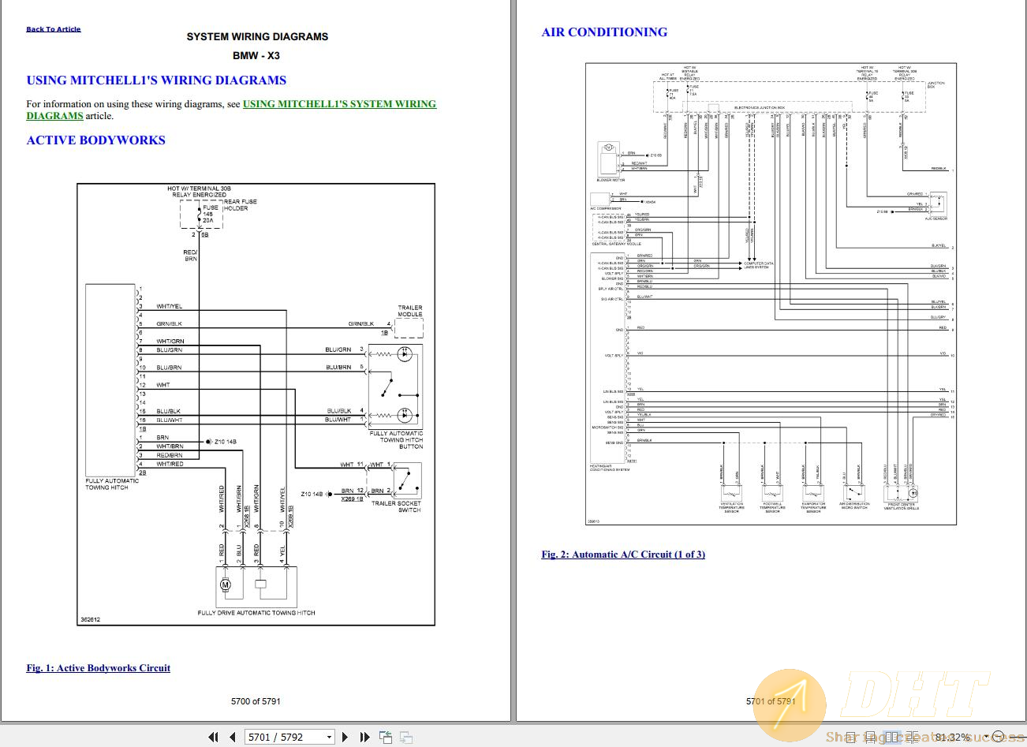1027x747 pixels.
Task: Click the REAR FUSE HOLDER label
Action: point(240,205)
